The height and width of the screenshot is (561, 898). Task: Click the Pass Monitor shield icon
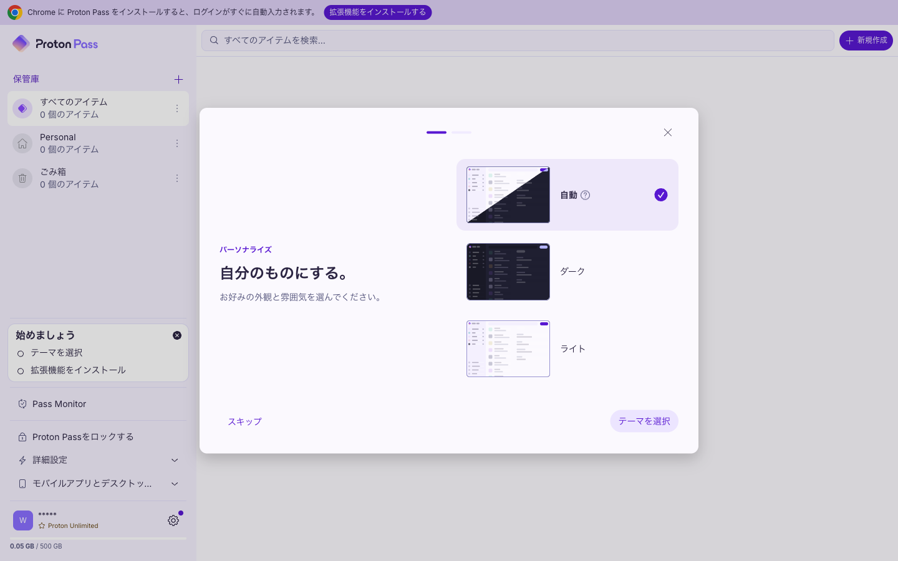tap(22, 404)
